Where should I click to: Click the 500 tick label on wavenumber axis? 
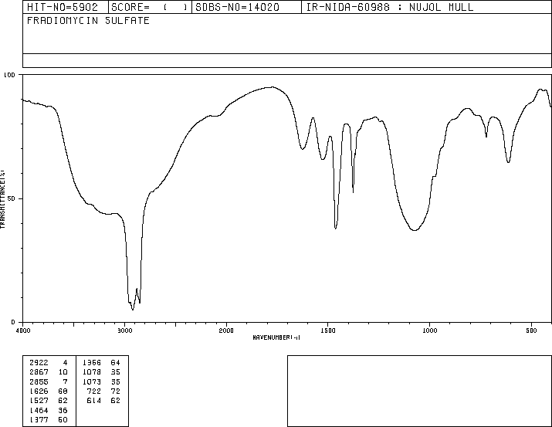coord(531,330)
